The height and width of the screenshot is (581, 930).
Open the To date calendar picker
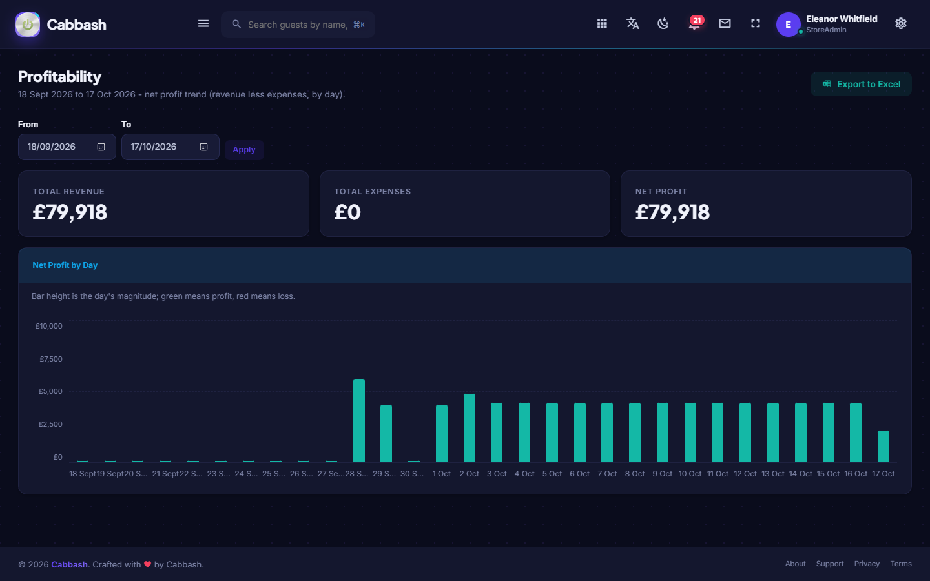203,147
